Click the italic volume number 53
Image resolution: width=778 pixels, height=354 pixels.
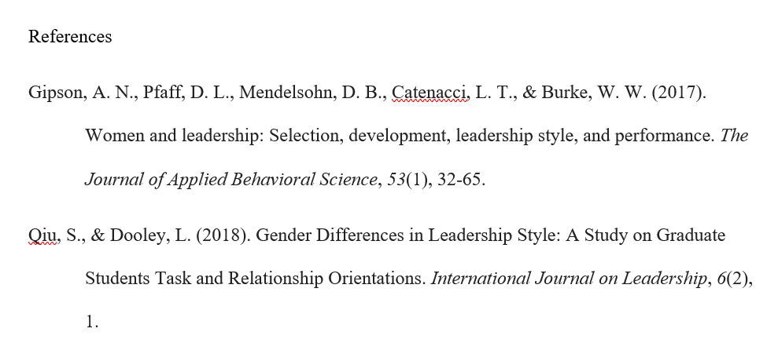(396, 179)
